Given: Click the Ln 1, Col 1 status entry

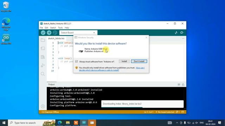Looking at the screenshot, I should (149, 112).
